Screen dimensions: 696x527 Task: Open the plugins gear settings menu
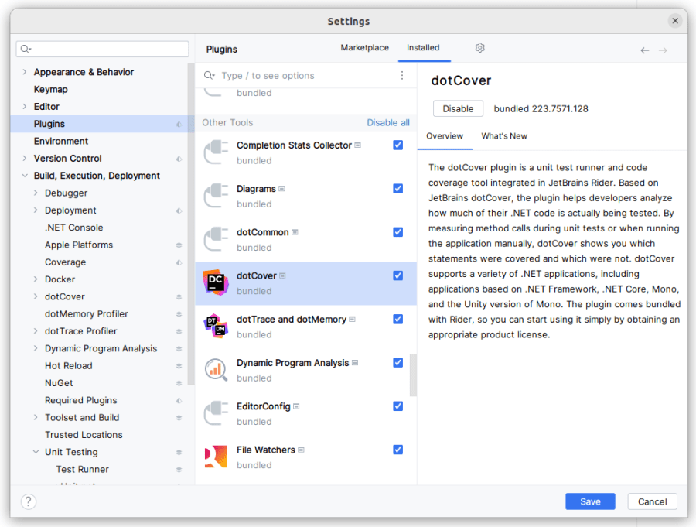coord(479,47)
